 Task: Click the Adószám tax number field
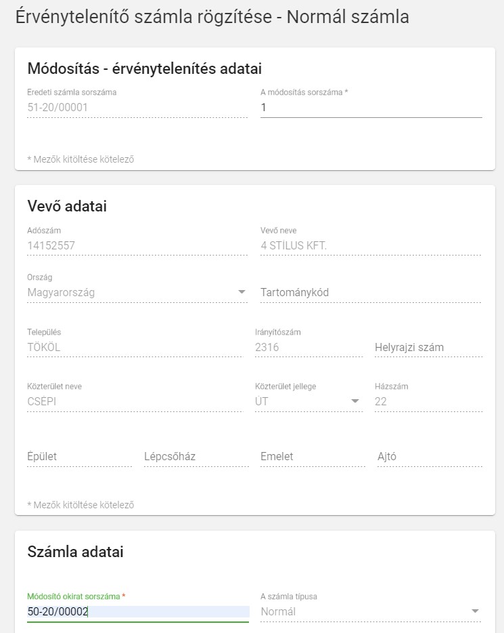coord(137,245)
